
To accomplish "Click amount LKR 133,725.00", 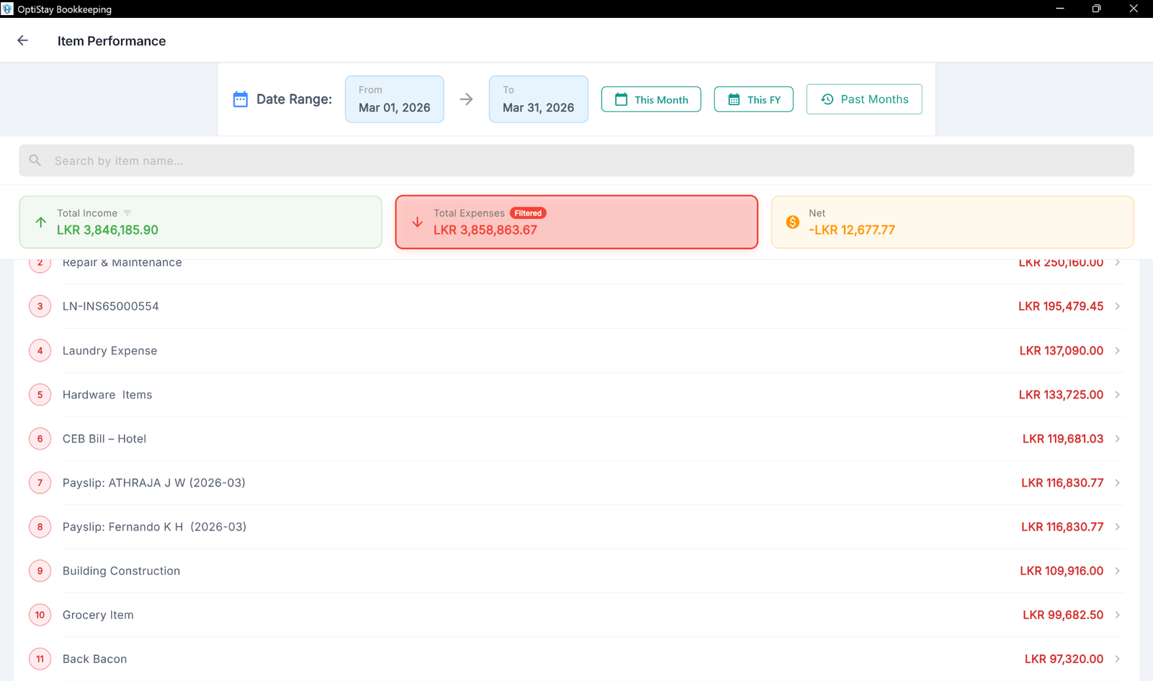I will 1061,394.
